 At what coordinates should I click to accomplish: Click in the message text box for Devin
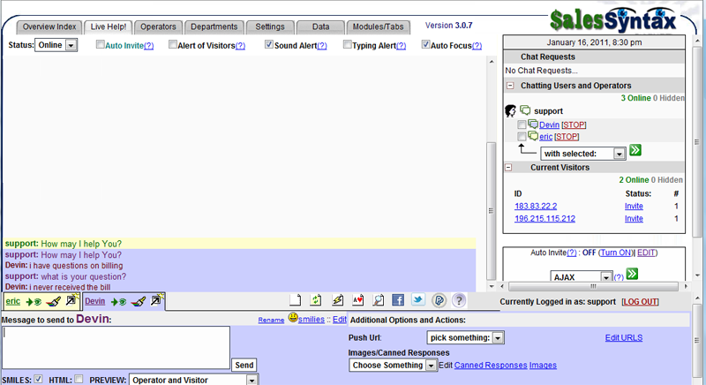116,348
